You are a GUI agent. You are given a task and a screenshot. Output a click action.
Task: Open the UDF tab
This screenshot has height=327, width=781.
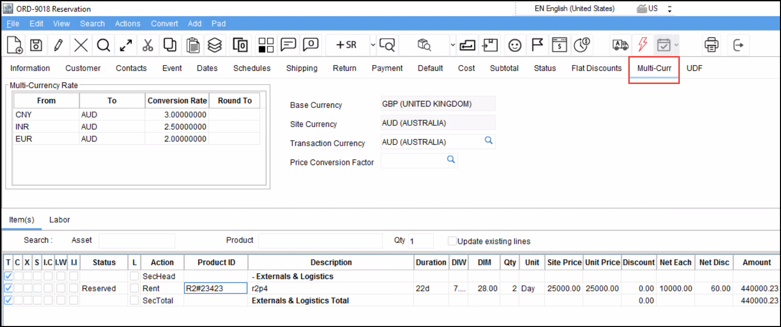[x=694, y=68]
